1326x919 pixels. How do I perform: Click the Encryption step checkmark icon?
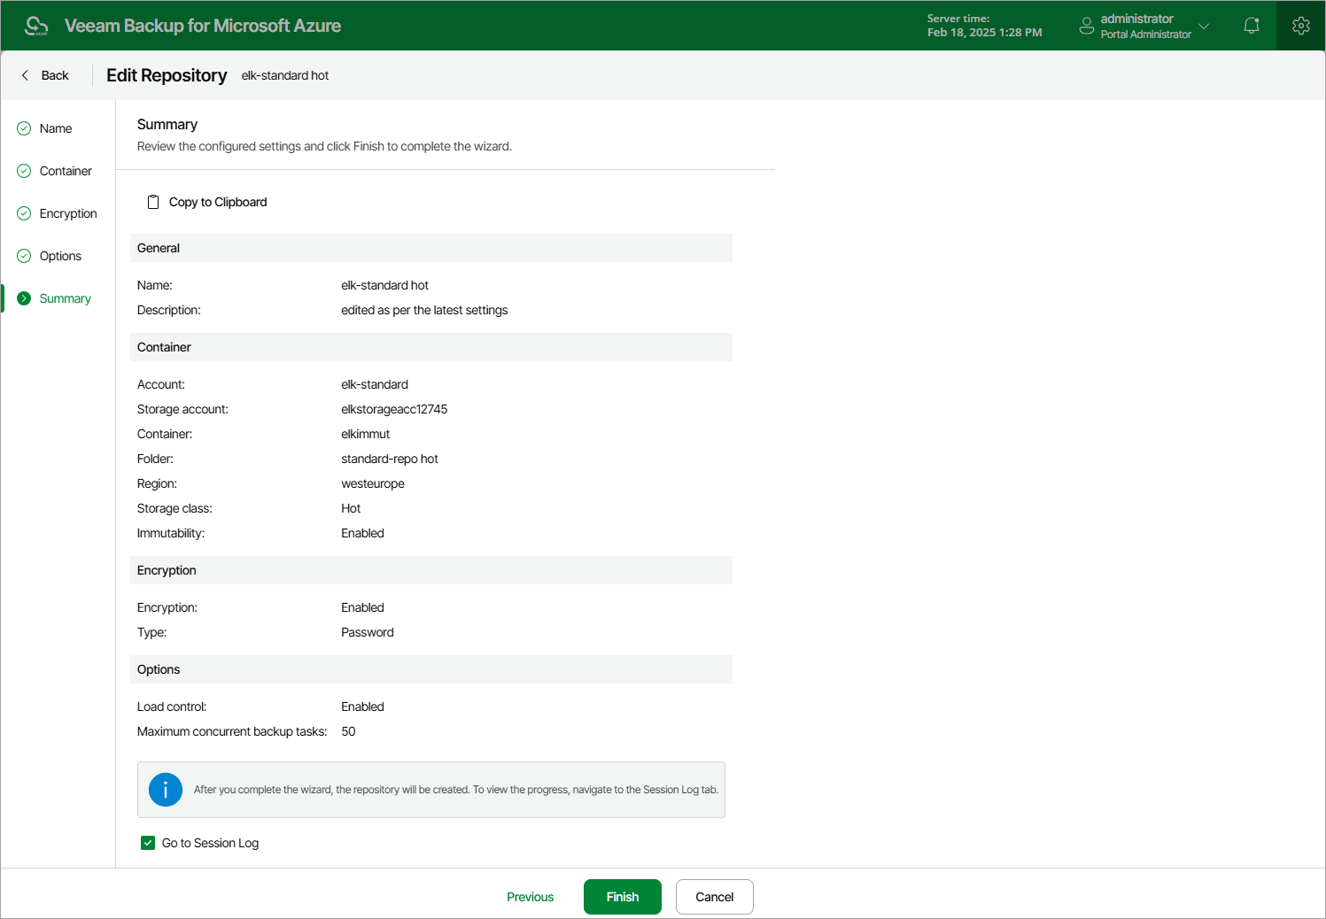[x=24, y=213]
